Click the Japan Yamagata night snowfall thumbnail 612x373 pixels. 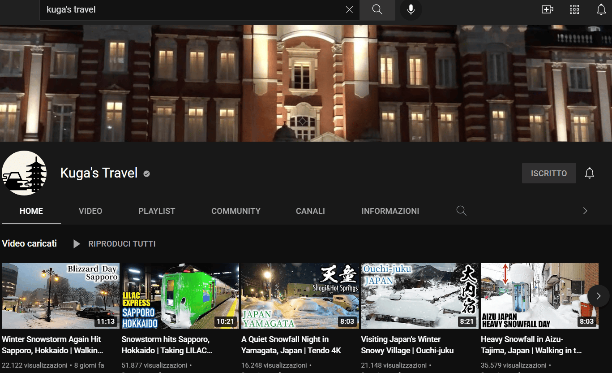300,296
